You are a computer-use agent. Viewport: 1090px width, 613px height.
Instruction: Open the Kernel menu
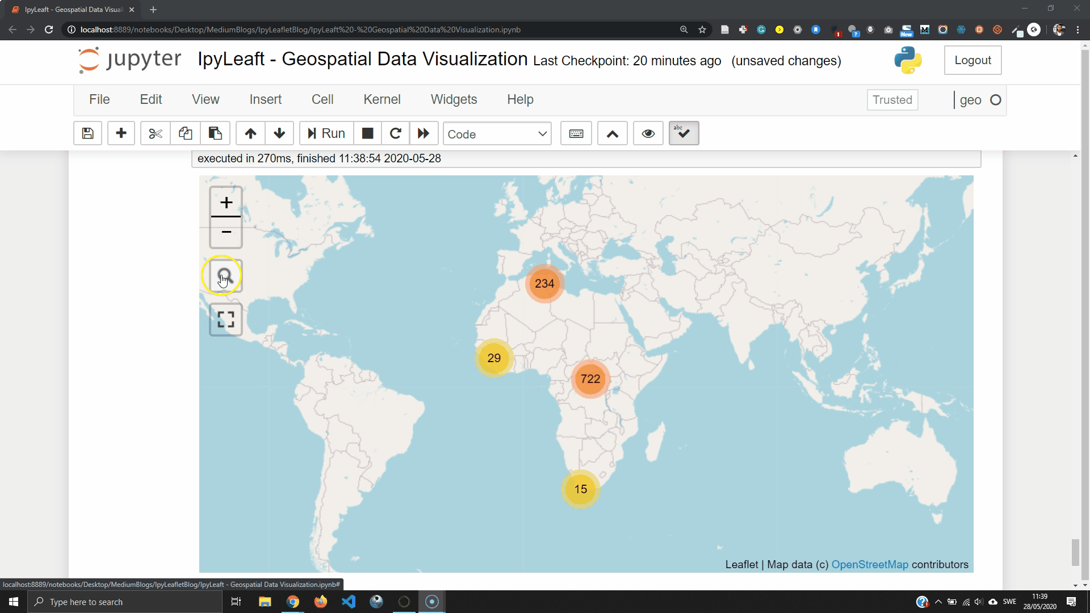click(381, 99)
